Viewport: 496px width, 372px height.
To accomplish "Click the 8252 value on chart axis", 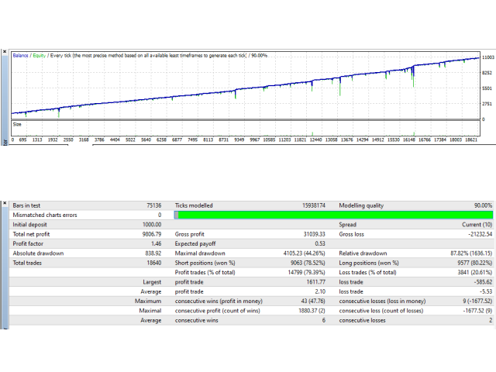I will 487,73.
